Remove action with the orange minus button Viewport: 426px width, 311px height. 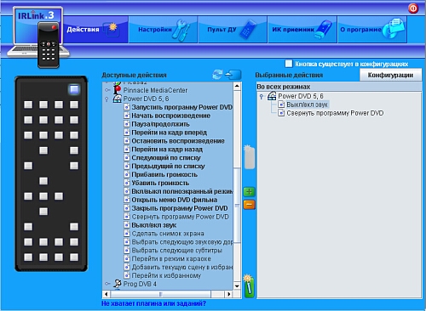point(249,204)
